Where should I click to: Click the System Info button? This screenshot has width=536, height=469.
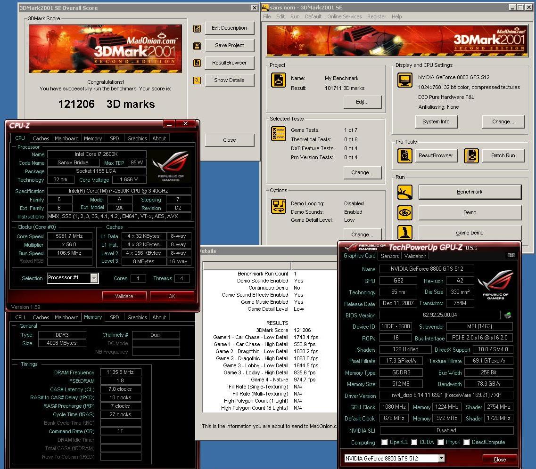click(x=436, y=122)
